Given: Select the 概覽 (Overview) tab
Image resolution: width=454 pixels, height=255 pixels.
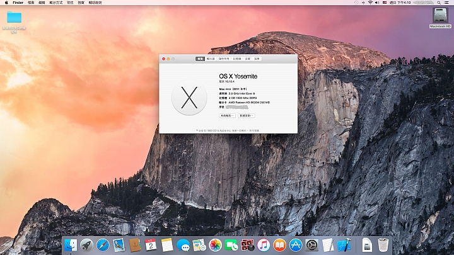Looking at the screenshot, I should 200,59.
